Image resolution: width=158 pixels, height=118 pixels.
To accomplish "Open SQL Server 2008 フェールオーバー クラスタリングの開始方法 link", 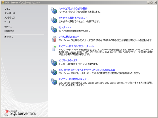I will (x=87, y=70).
